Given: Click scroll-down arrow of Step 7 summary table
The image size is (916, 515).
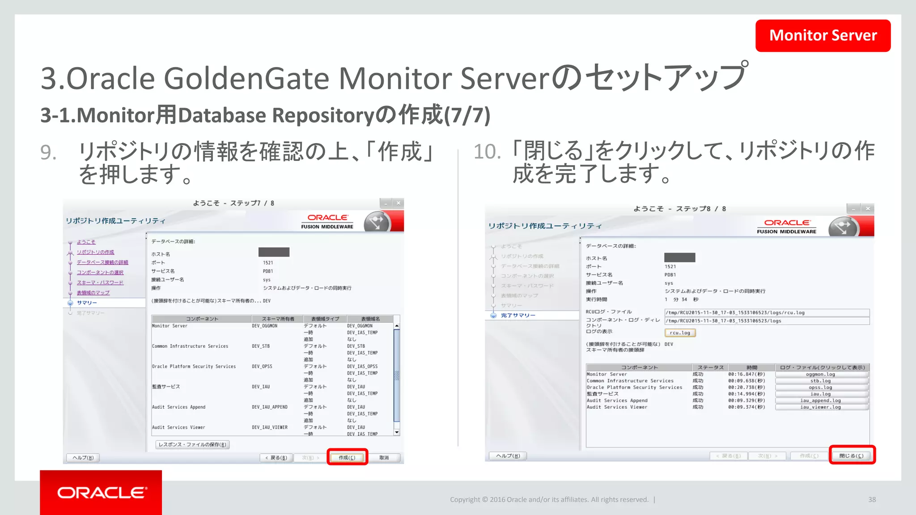Looking at the screenshot, I should click(x=397, y=432).
